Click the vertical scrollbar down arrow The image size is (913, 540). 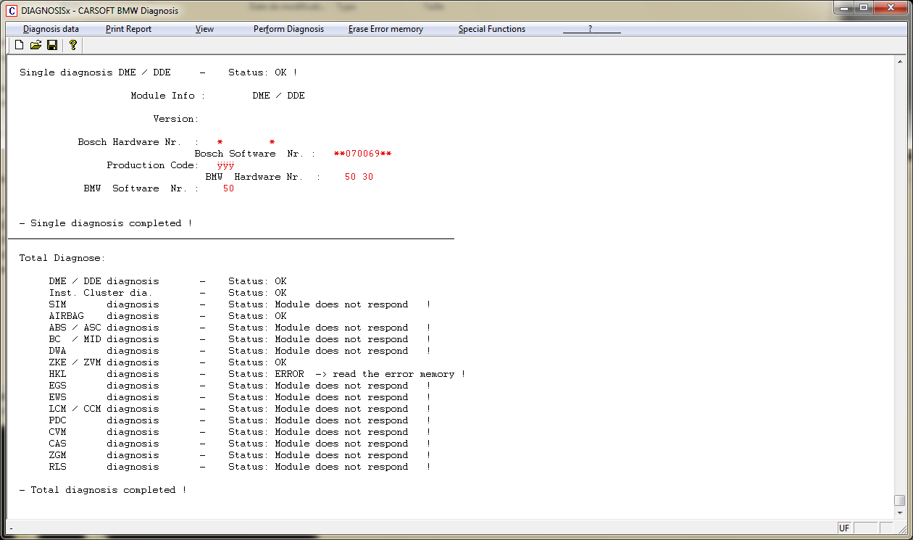pyautogui.click(x=899, y=512)
